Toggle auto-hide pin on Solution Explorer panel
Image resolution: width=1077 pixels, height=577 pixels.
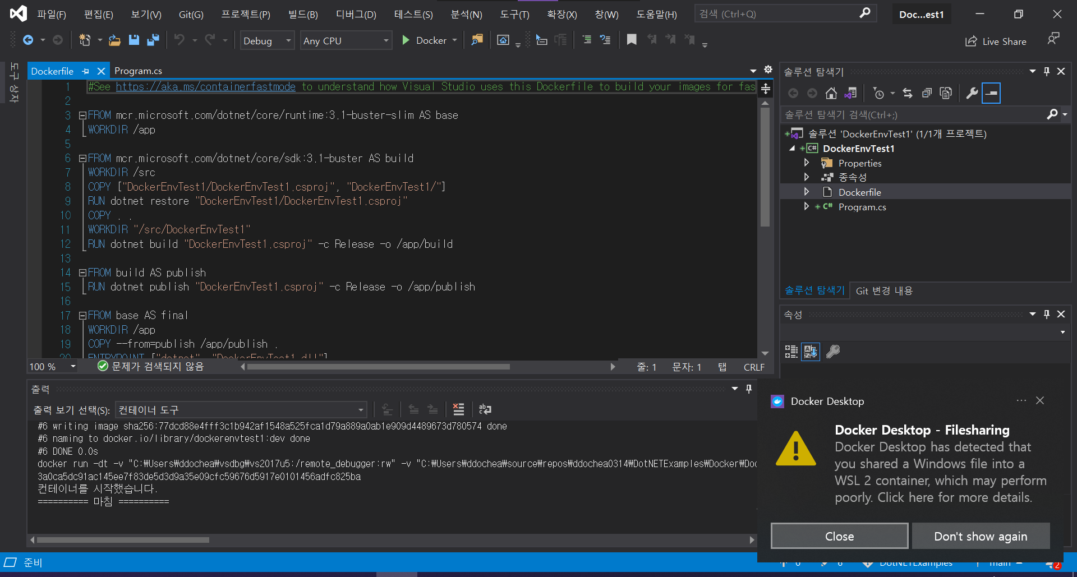[1046, 71]
